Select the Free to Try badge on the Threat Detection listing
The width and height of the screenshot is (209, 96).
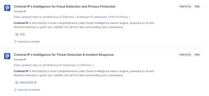pos(185,55)
